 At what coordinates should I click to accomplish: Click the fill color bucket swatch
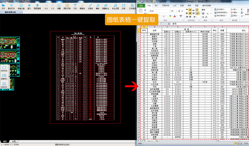(170, 16)
